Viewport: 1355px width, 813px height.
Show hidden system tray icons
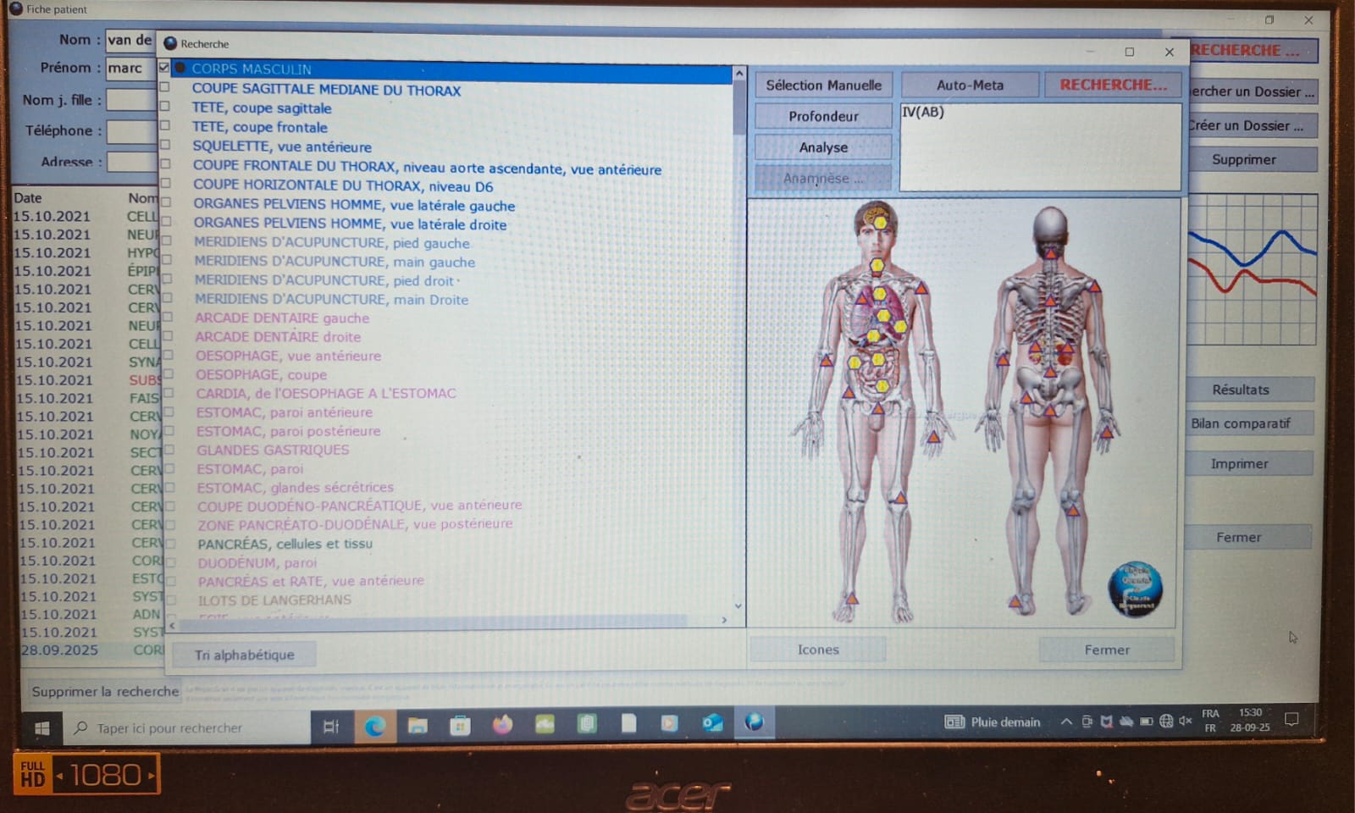pos(1066,722)
